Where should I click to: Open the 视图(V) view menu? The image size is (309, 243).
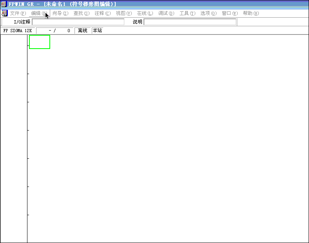tap(124, 13)
